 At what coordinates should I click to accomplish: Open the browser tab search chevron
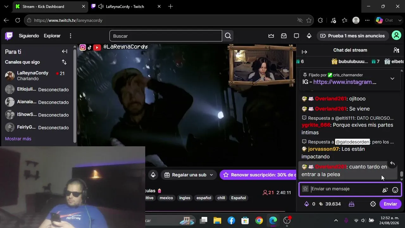(6, 6)
